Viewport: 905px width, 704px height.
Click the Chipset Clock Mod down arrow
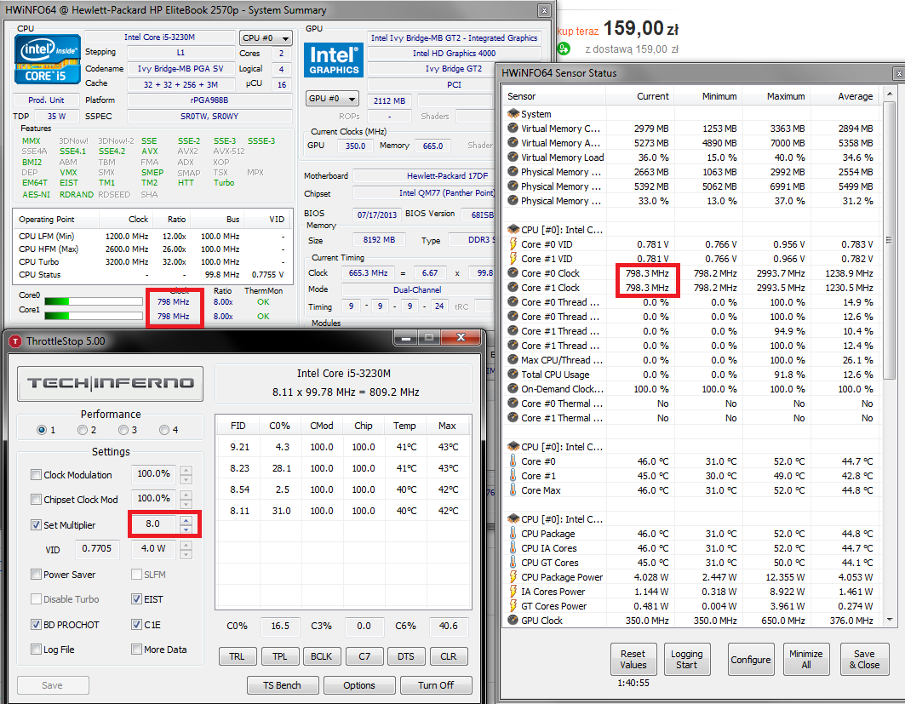pyautogui.click(x=186, y=504)
